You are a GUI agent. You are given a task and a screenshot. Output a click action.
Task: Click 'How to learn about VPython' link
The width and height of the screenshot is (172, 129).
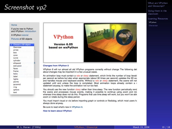tap(57, 111)
